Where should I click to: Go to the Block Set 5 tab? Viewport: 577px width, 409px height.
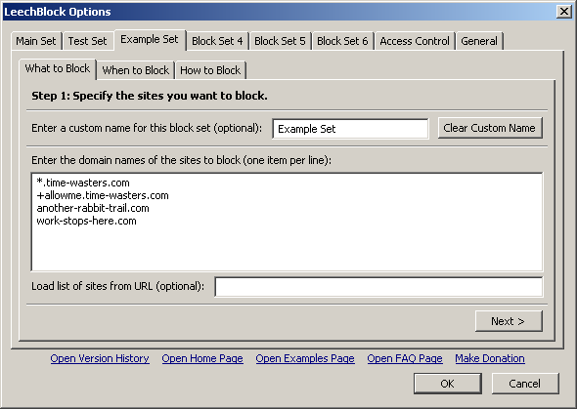(280, 41)
